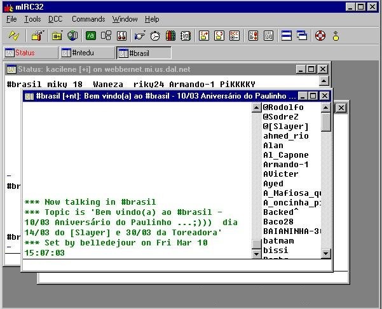The width and height of the screenshot is (382, 309).
Task: Click the DCC Chat toolbar icon
Action: (x=219, y=36)
